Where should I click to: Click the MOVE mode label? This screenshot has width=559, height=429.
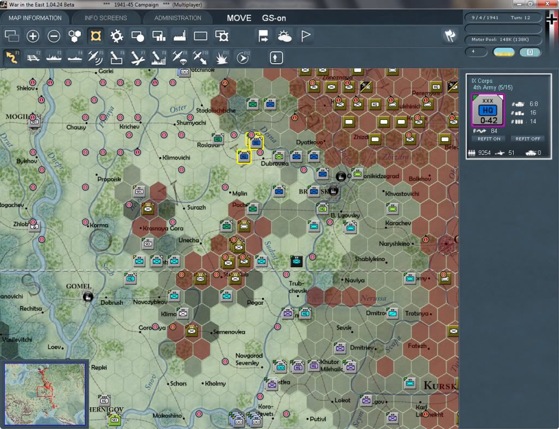pyautogui.click(x=239, y=18)
